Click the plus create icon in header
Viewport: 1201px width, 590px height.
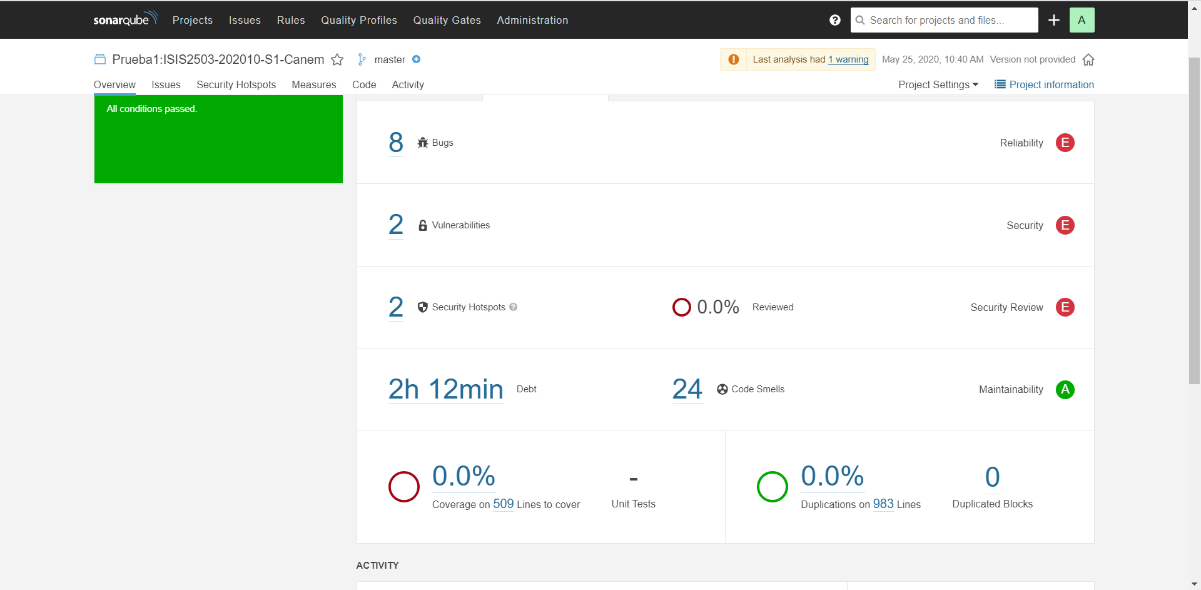[1054, 20]
